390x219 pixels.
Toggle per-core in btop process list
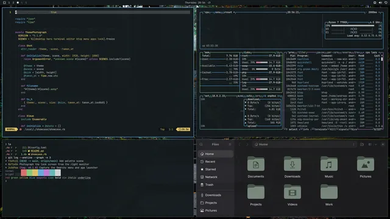coord(333,53)
